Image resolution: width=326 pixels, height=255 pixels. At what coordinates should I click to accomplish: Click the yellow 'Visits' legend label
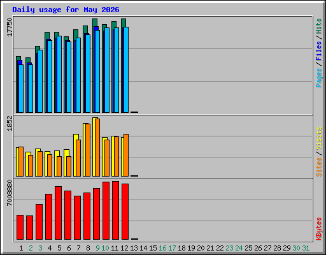pos(319,138)
